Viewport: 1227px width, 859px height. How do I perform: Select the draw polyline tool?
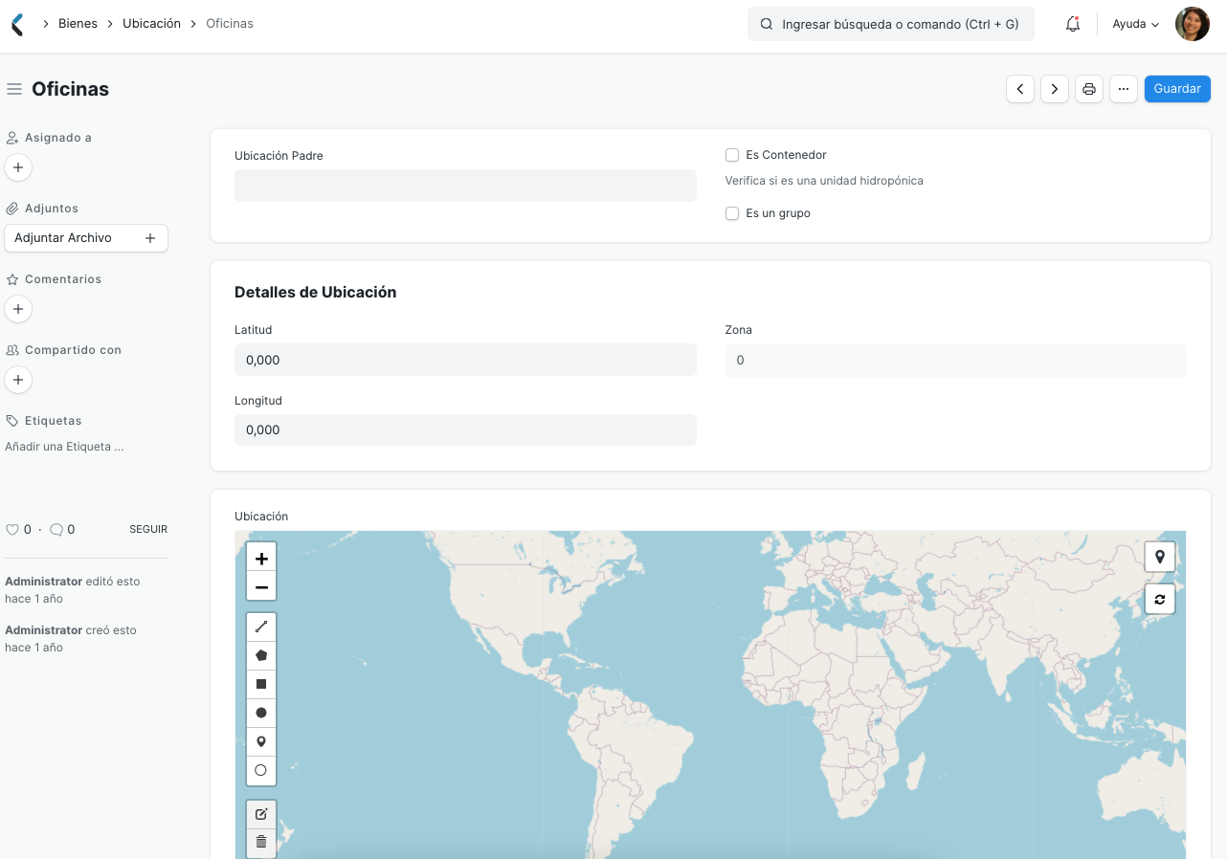[261, 628]
